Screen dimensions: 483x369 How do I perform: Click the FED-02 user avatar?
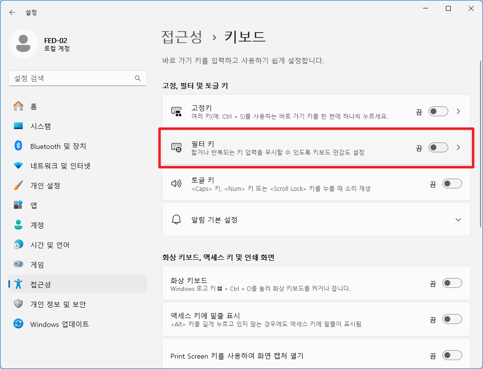point(23,44)
